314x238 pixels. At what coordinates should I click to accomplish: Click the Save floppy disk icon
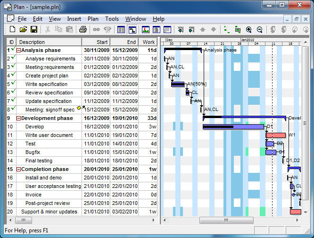34,29
